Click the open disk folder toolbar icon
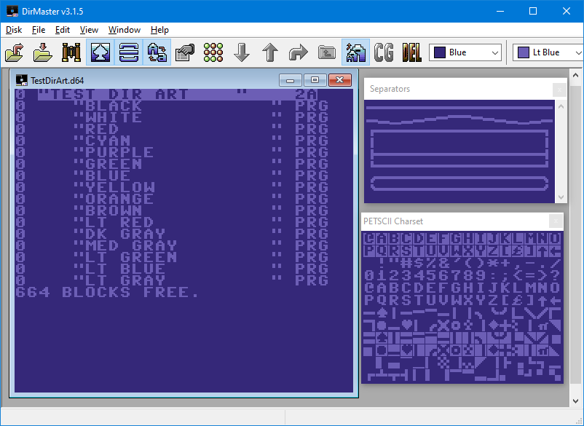Screen dimensions: 584x426 tap(15, 52)
